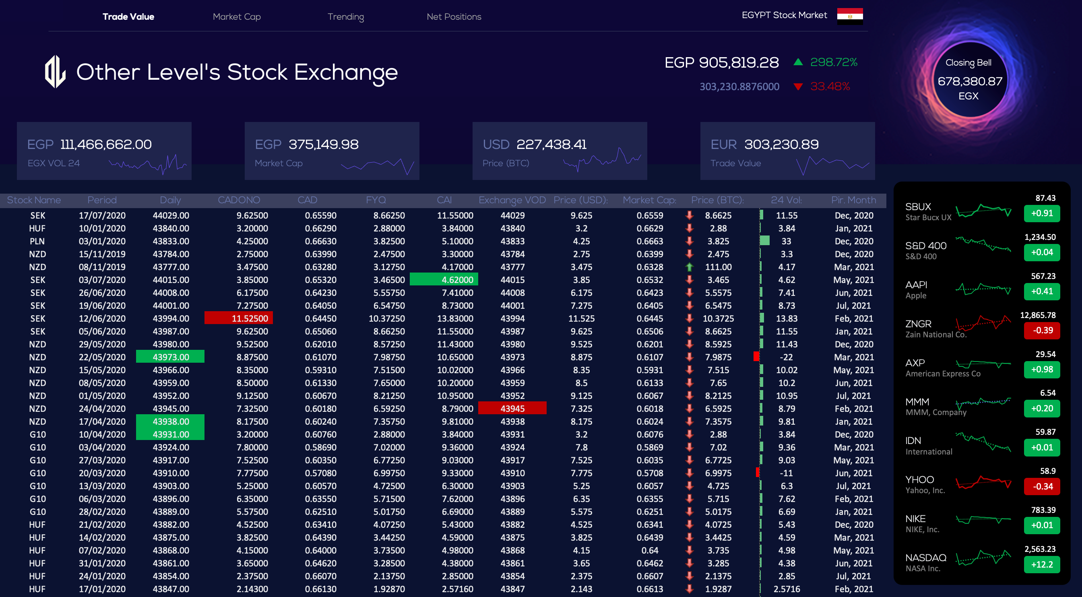Click the red down arrow in row 17/07/2020
This screenshot has width=1082, height=597.
[x=689, y=215]
